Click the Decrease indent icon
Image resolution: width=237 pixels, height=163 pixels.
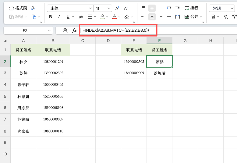tap(169, 8)
